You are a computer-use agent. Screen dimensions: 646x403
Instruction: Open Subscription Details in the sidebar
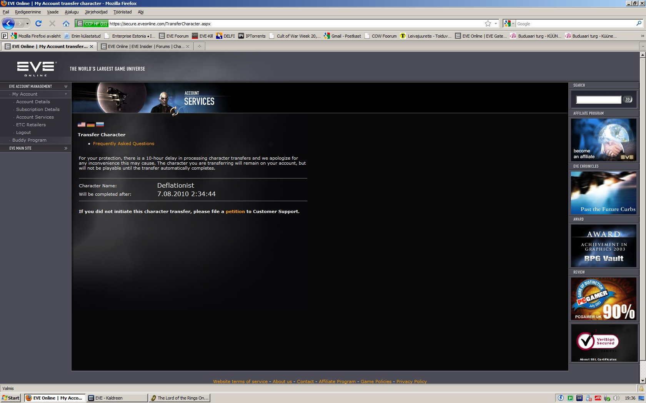(x=38, y=109)
